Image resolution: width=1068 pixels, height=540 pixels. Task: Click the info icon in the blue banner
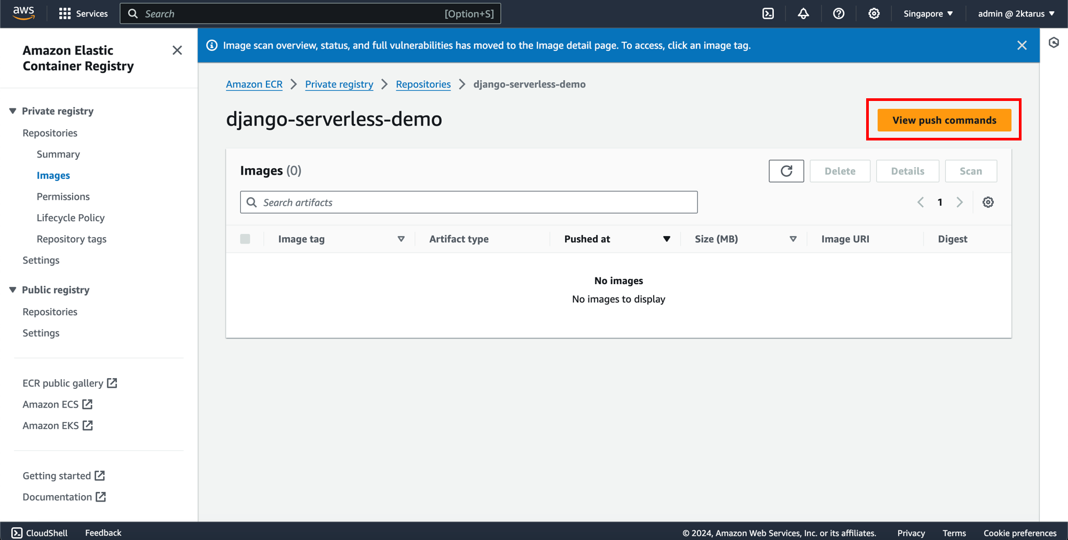point(212,45)
